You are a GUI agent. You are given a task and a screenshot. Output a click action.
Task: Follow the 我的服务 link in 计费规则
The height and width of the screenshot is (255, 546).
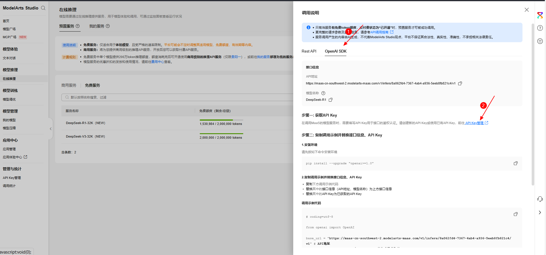pyautogui.click(x=263, y=57)
